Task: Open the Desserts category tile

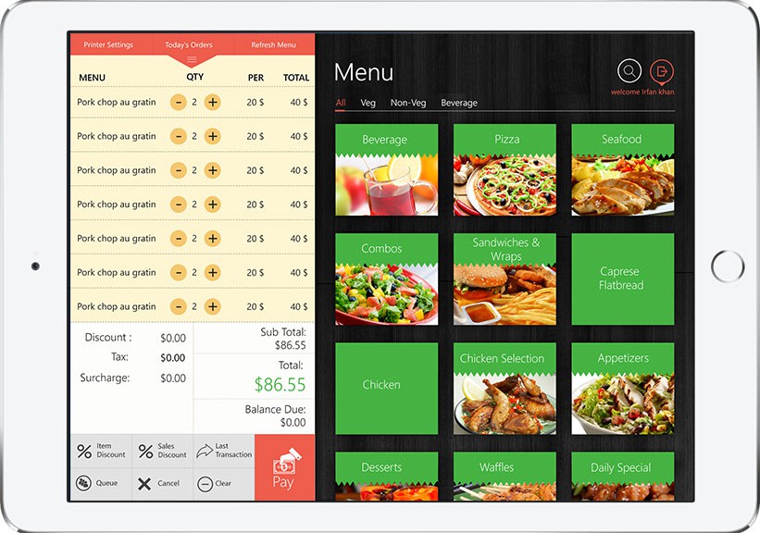Action: [x=387, y=477]
